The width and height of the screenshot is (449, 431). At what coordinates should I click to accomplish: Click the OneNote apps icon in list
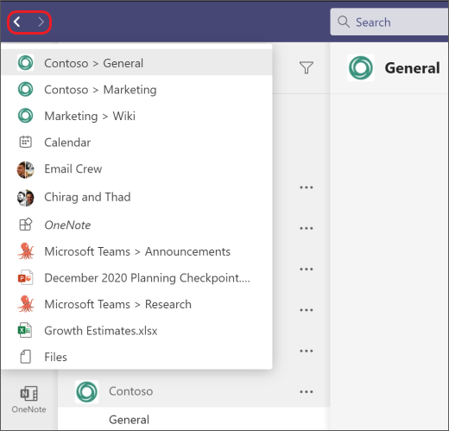25,225
